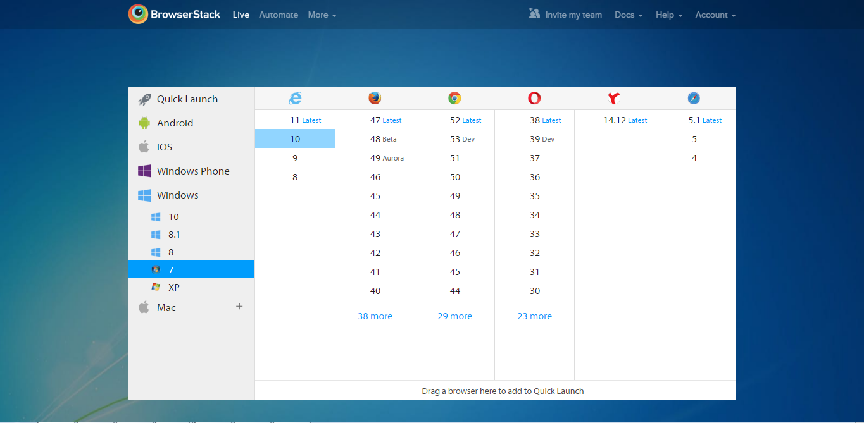Click the iOS apple icon
The width and height of the screenshot is (864, 423).
[x=144, y=147]
